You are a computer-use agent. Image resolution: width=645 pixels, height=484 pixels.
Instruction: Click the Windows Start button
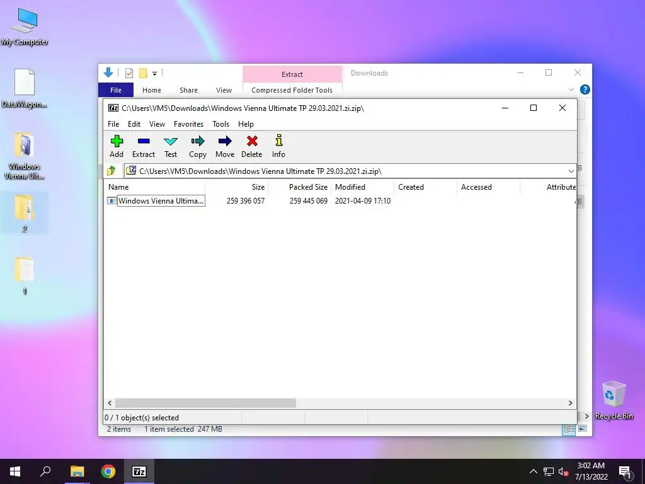pos(15,471)
